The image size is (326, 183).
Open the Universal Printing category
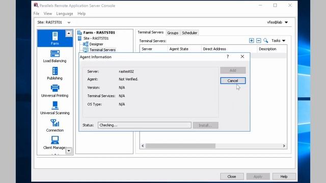(55, 91)
